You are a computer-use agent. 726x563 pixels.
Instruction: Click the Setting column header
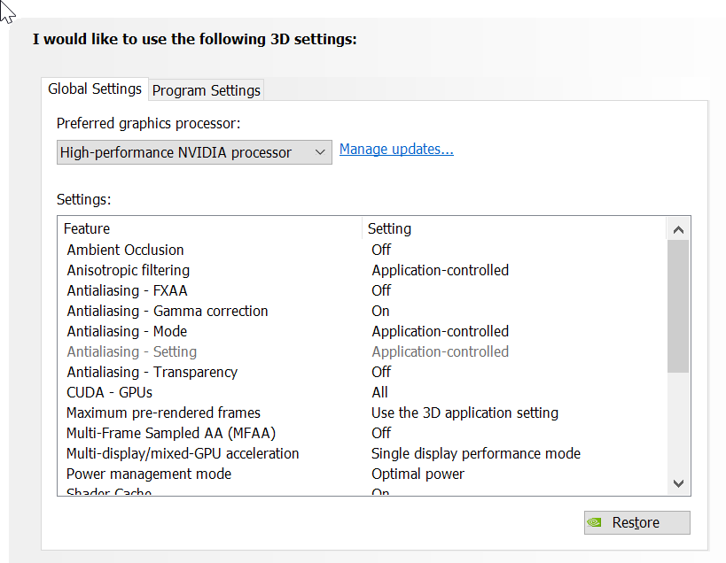coord(514,228)
